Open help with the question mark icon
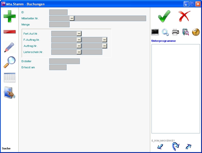Viewport: 202px width, 153px height. [x=196, y=32]
